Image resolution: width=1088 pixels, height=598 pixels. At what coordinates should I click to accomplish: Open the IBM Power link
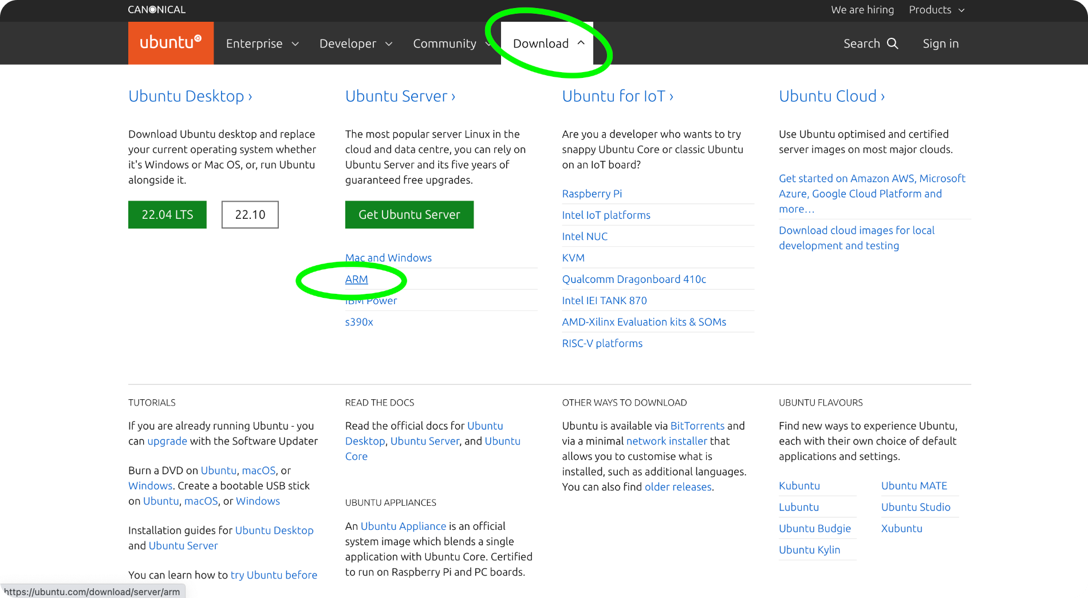371,301
